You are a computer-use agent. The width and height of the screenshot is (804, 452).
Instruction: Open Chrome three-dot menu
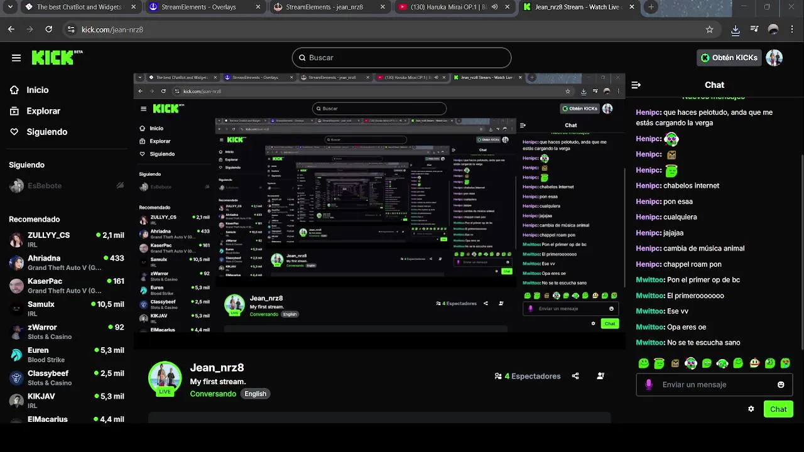792,30
